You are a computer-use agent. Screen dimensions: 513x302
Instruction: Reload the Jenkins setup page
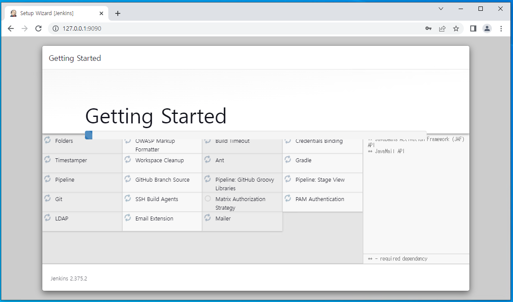coord(38,28)
